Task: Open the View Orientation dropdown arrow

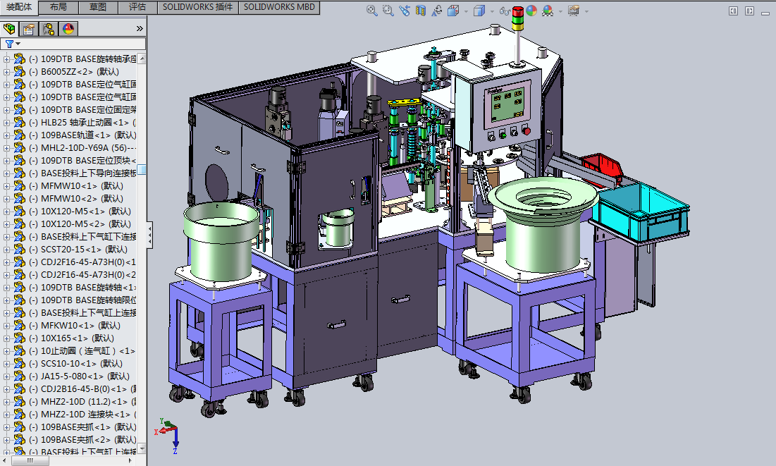Action: click(466, 11)
